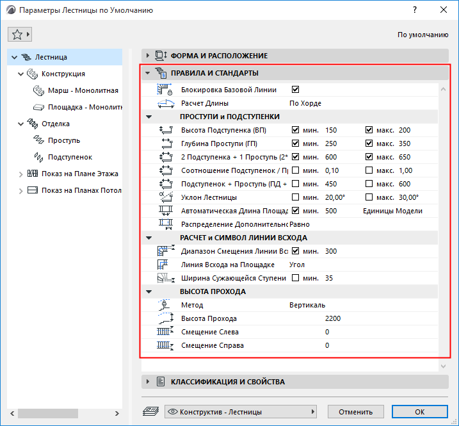Viewport: 459px width, 426px height.
Task: Expand the Показ на Плане Этажа node
Action: 20,174
